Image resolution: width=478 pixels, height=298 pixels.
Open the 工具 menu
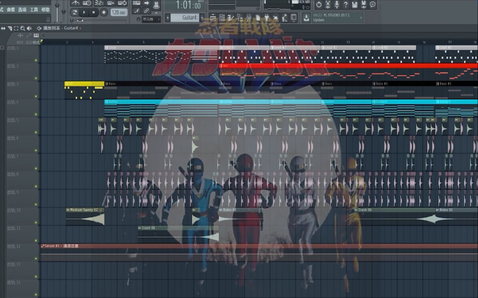pyautogui.click(x=34, y=10)
